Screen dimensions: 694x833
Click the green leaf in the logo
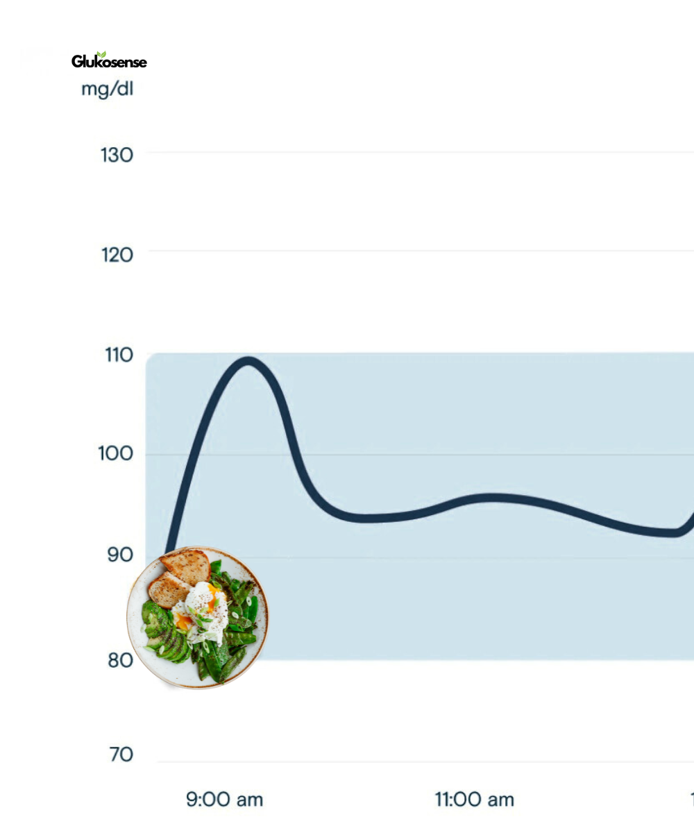coord(101,54)
